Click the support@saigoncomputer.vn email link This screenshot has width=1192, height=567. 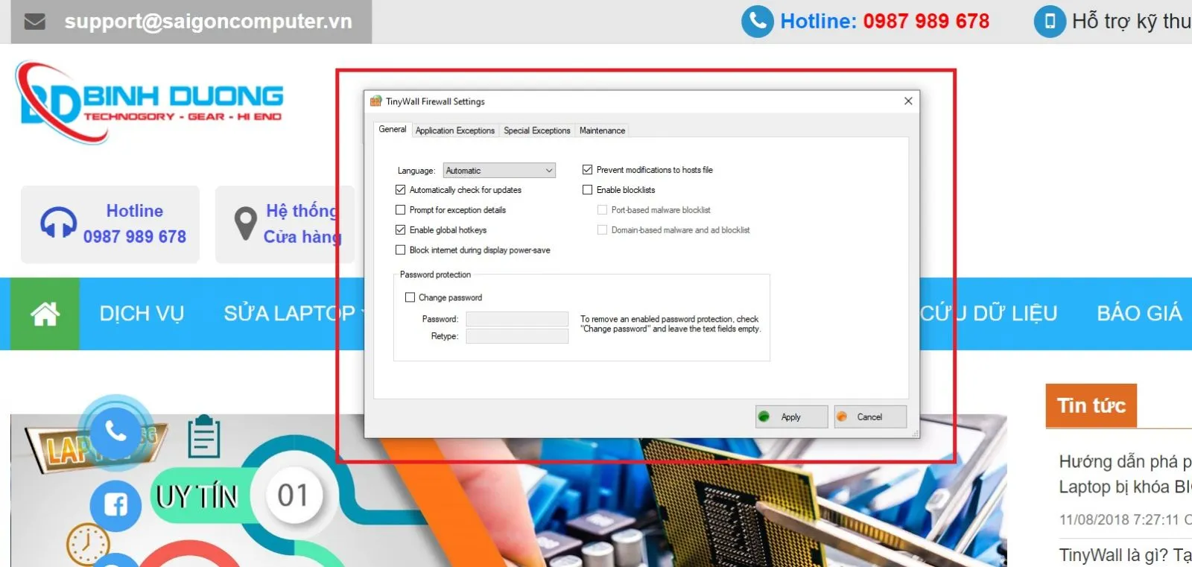pyautogui.click(x=209, y=21)
